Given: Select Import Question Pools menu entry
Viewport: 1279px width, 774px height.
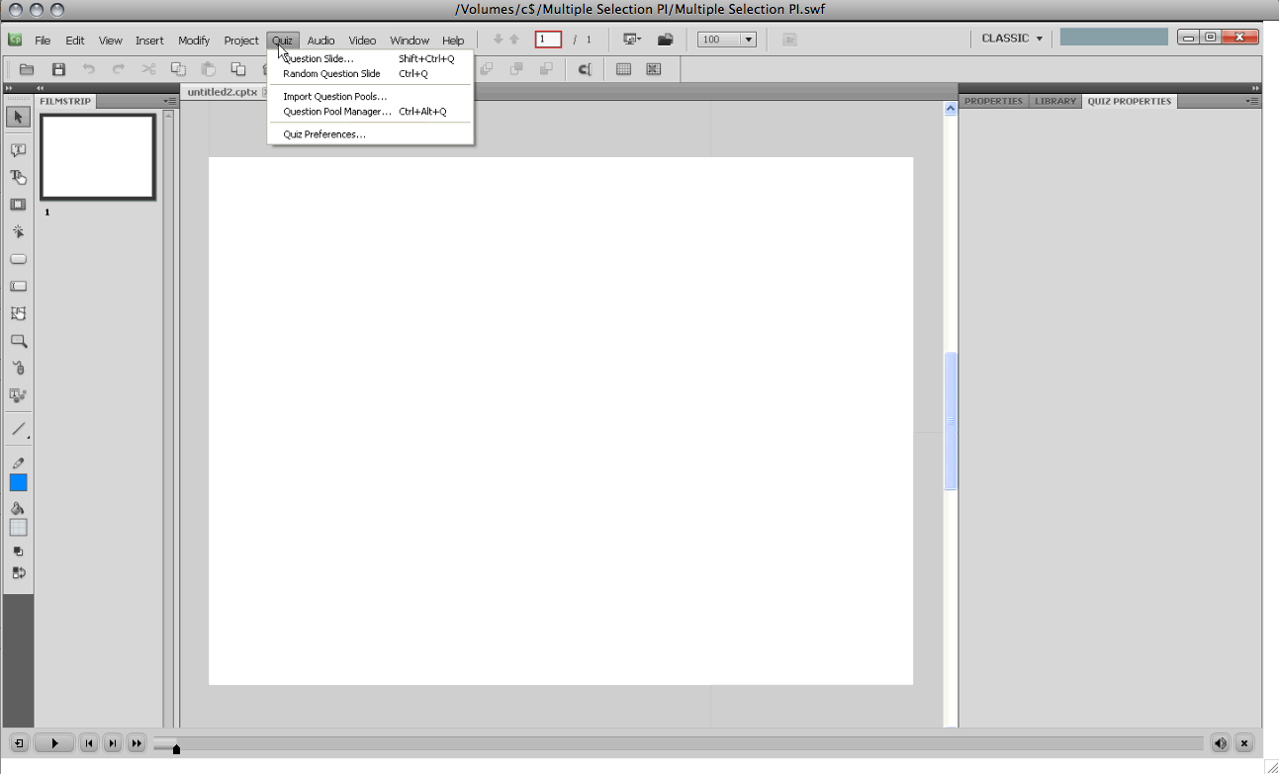Looking at the screenshot, I should click(334, 97).
